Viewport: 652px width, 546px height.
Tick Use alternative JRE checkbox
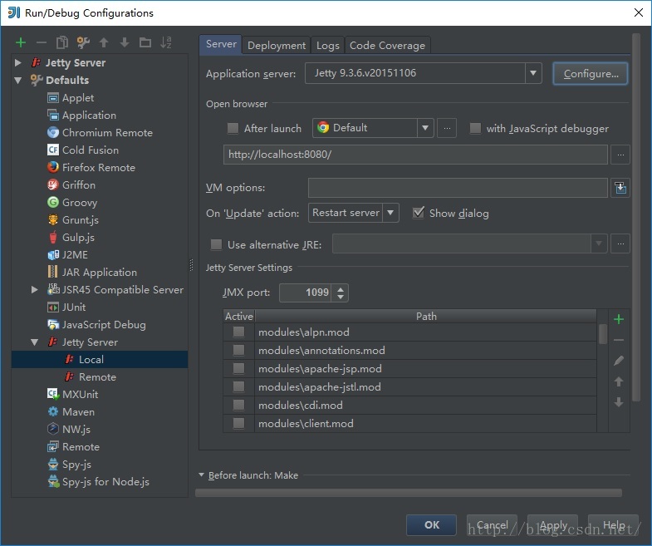click(x=217, y=244)
